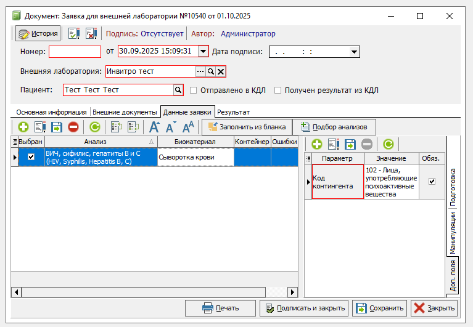Image resolution: width=473 pixels, height=327 pixels.
Task: Uncheck the Выбран box for the ВИЧ analysis row
Action: point(31,157)
